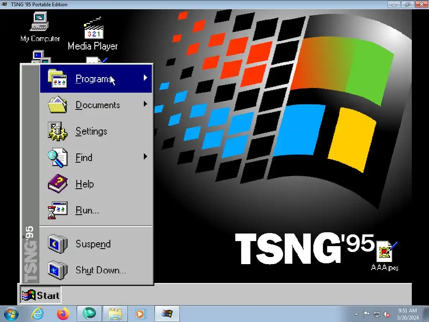Image resolution: width=429 pixels, height=322 pixels.
Task: Click the Action Center flag icon
Action: point(366,314)
